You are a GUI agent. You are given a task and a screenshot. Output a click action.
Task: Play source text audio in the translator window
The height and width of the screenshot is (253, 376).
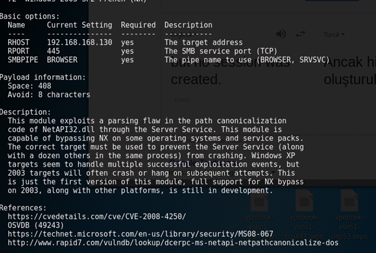tap(281, 34)
